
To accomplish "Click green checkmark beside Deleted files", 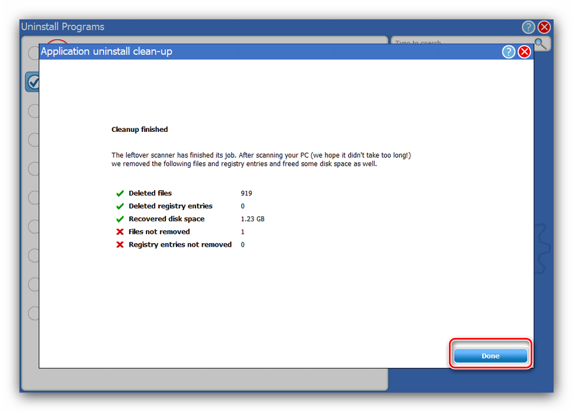I will [120, 193].
